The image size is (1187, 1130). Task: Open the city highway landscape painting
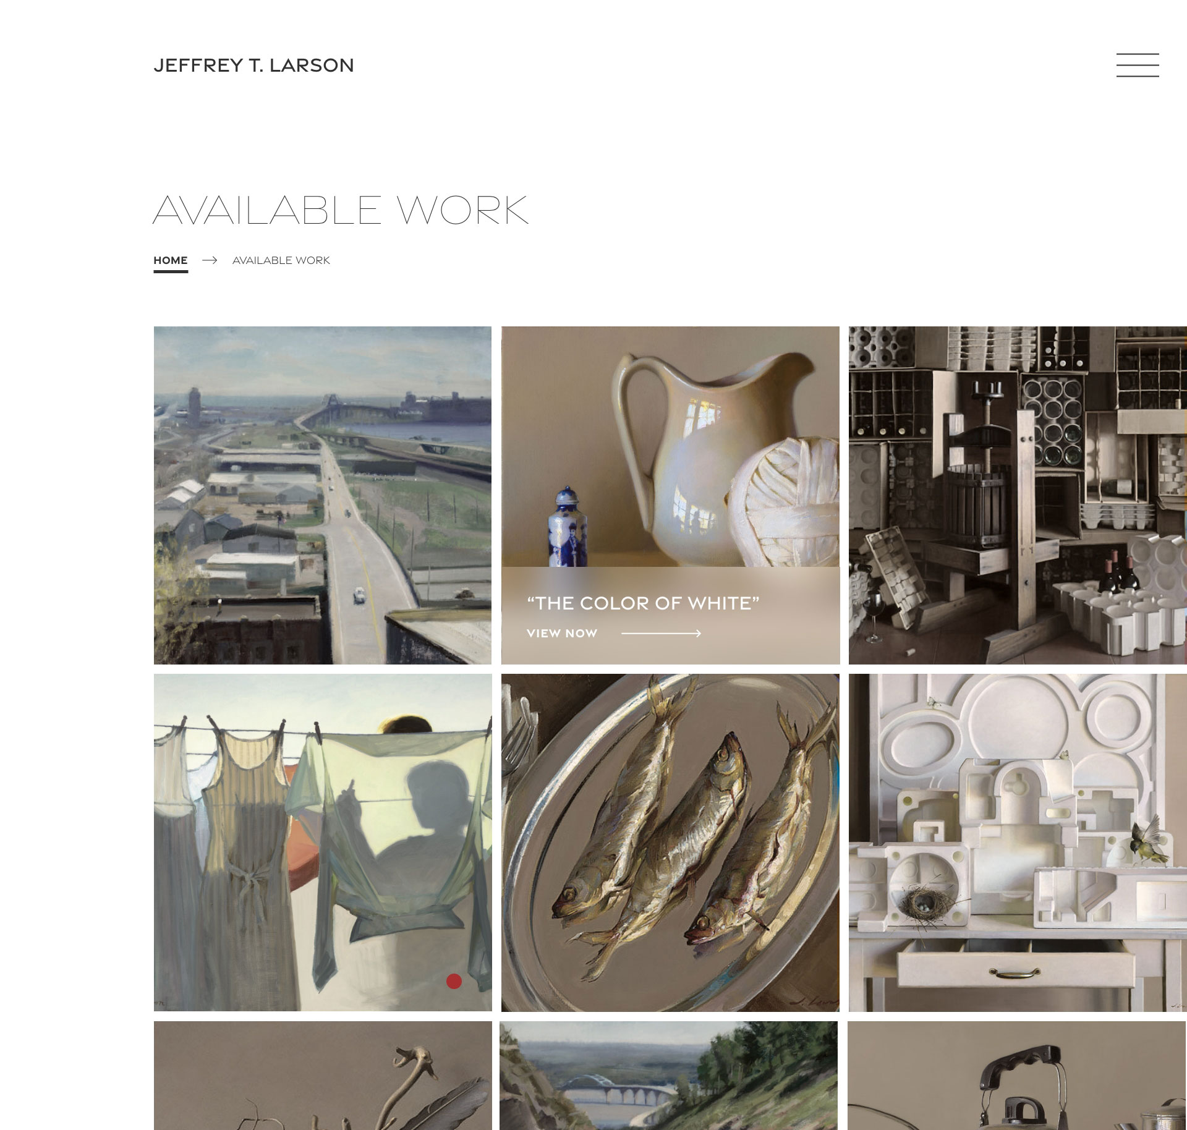(323, 495)
